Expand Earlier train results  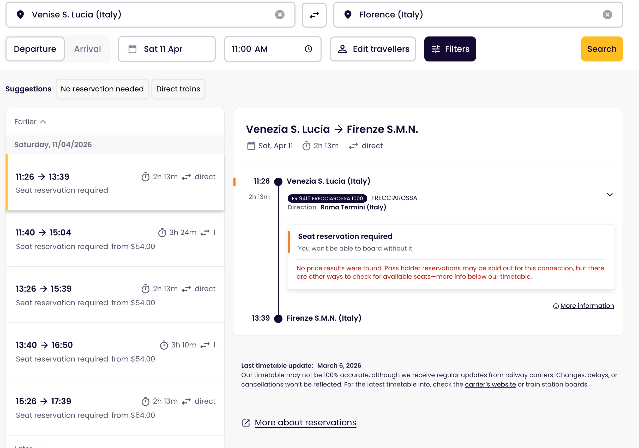[x=30, y=122]
